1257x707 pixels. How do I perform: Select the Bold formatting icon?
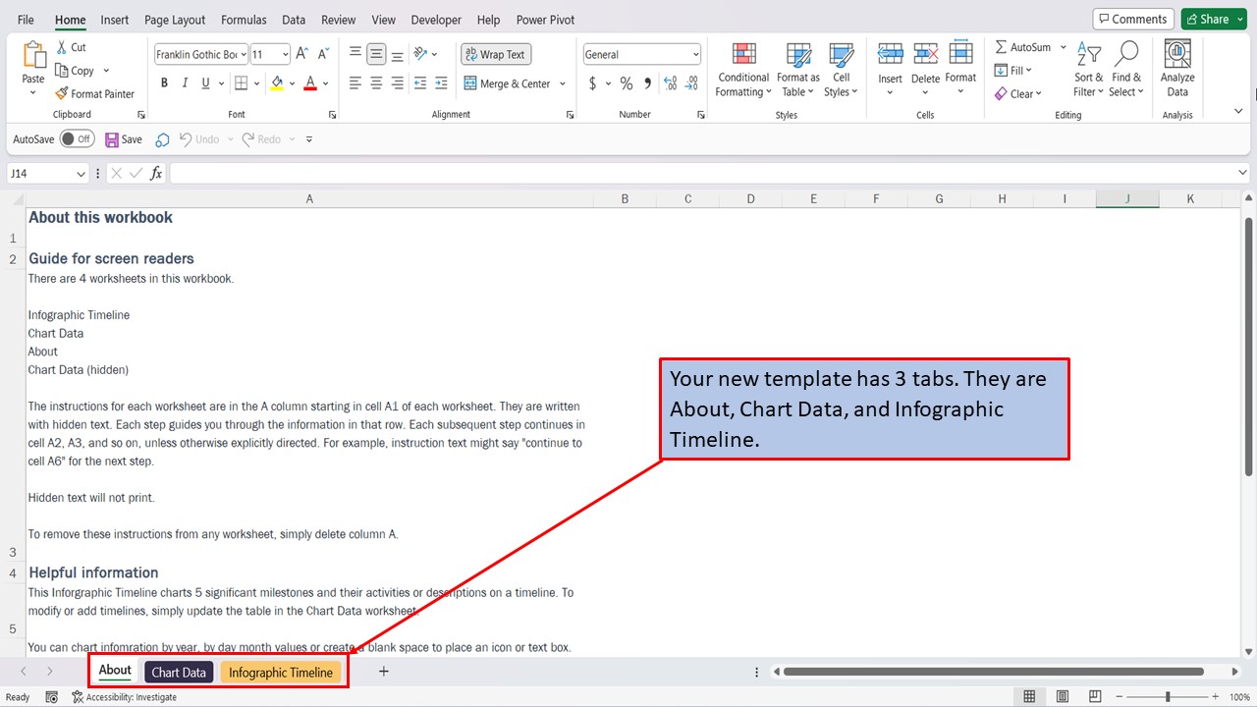pyautogui.click(x=164, y=82)
